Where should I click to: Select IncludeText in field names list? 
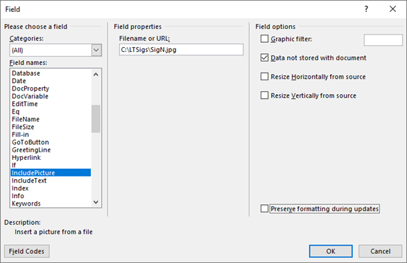coord(29,181)
